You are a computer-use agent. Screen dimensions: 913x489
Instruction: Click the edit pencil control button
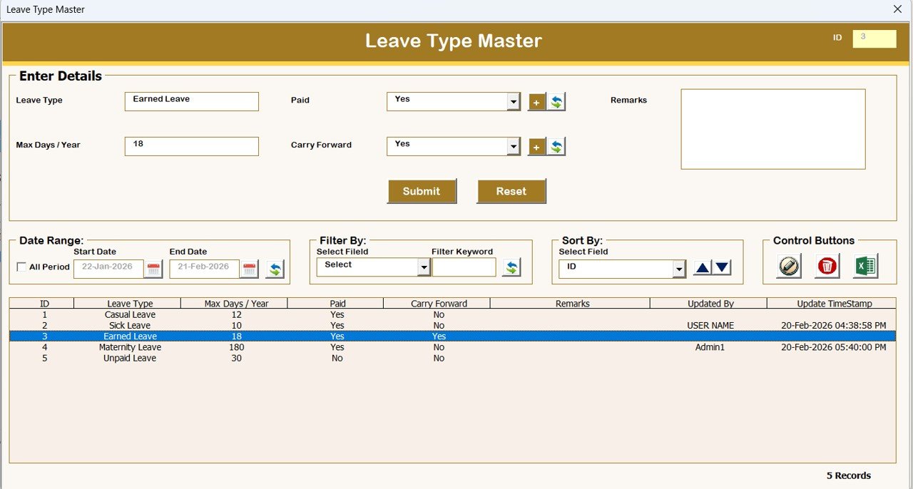point(787,267)
